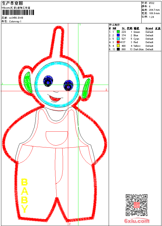
Task: Click the '代码' column header
Action: click(x=129, y=28)
